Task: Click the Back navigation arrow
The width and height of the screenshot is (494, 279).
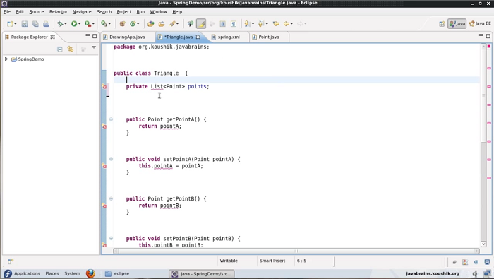Action: point(287,23)
